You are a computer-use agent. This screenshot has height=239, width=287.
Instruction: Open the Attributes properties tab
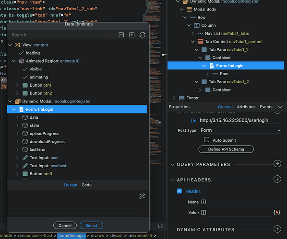(x=246, y=107)
